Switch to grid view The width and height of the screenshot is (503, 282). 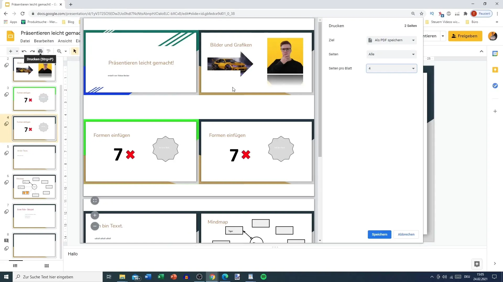coord(47,266)
